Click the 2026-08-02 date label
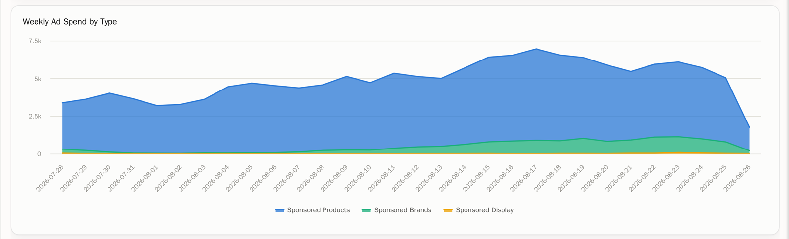 (x=168, y=178)
